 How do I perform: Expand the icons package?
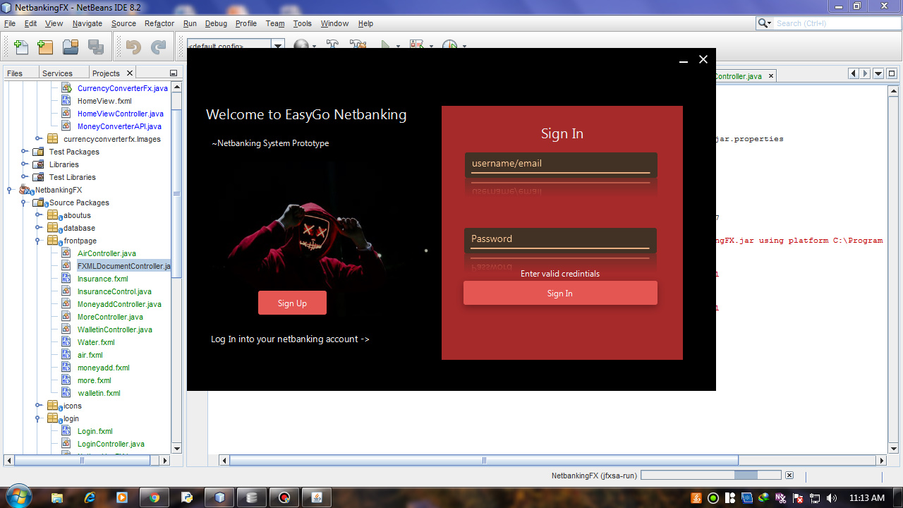[38, 406]
